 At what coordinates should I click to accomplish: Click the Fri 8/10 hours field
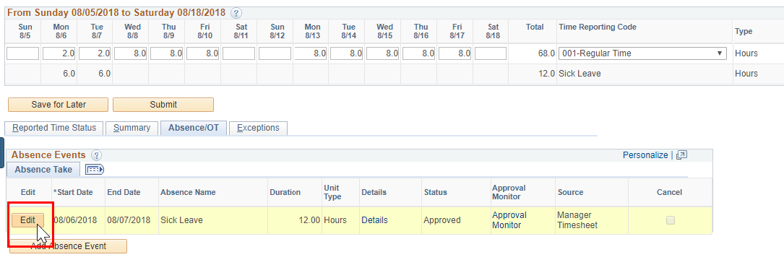[202, 53]
